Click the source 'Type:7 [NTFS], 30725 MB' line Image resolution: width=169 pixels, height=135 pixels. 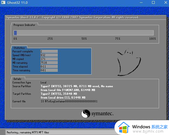pos(77,86)
